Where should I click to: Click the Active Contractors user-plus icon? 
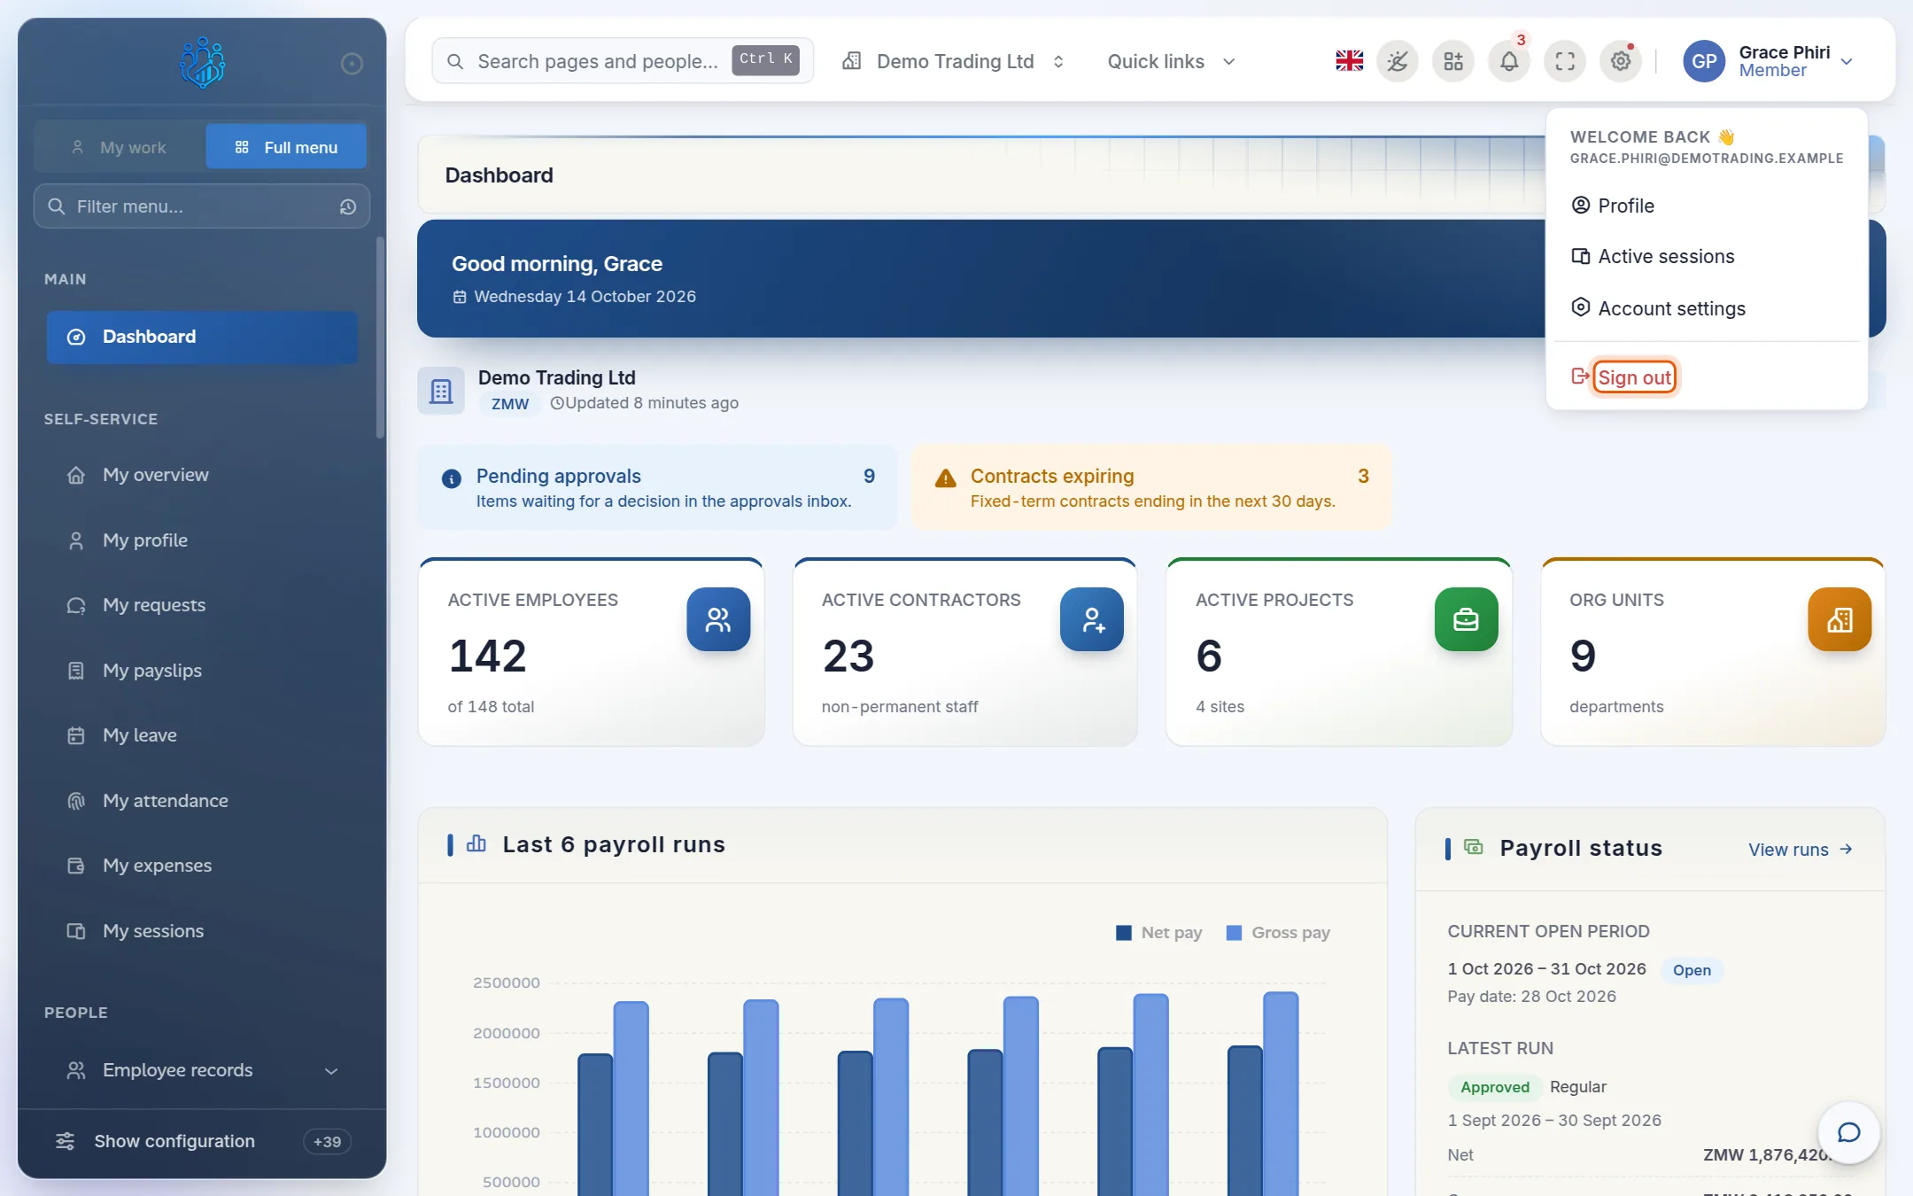pyautogui.click(x=1092, y=619)
